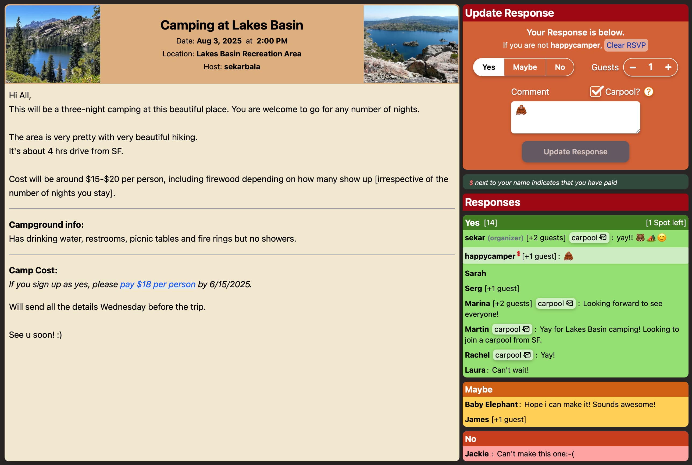The image size is (692, 465).
Task: Click the Clear RSVP link
Action: coord(626,45)
